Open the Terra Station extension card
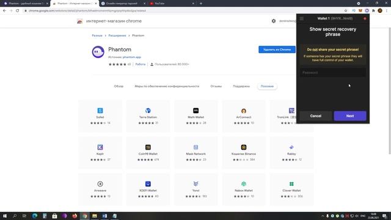Viewport: 391px width, 220px height. [x=148, y=116]
